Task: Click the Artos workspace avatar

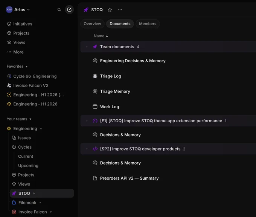Action: click(x=9, y=10)
